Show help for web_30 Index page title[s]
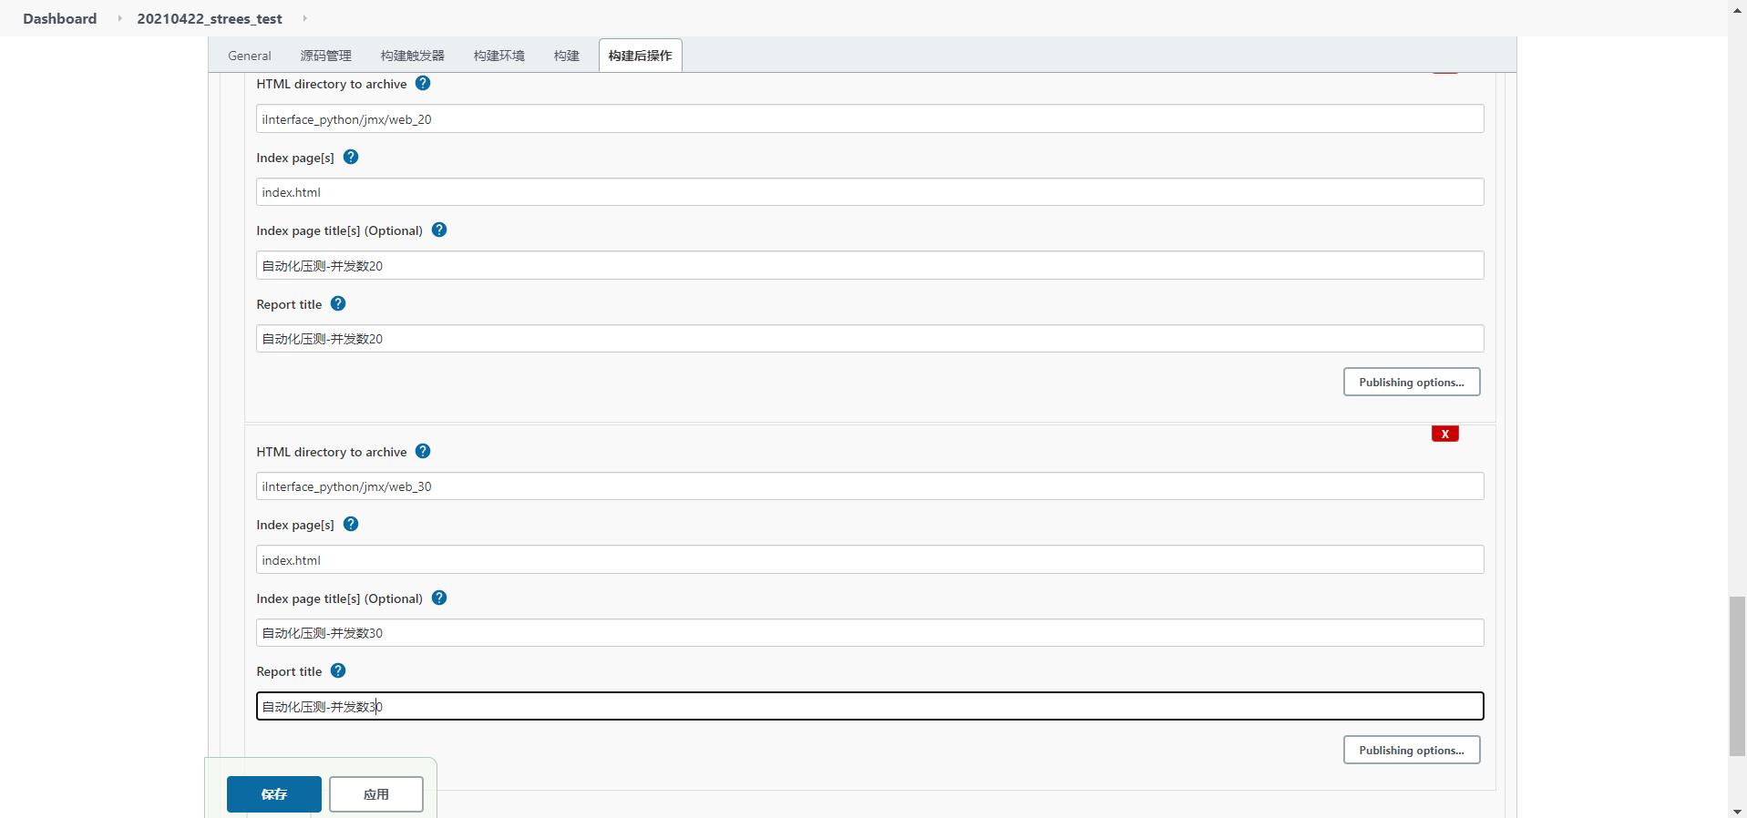Image resolution: width=1747 pixels, height=818 pixels. [439, 598]
